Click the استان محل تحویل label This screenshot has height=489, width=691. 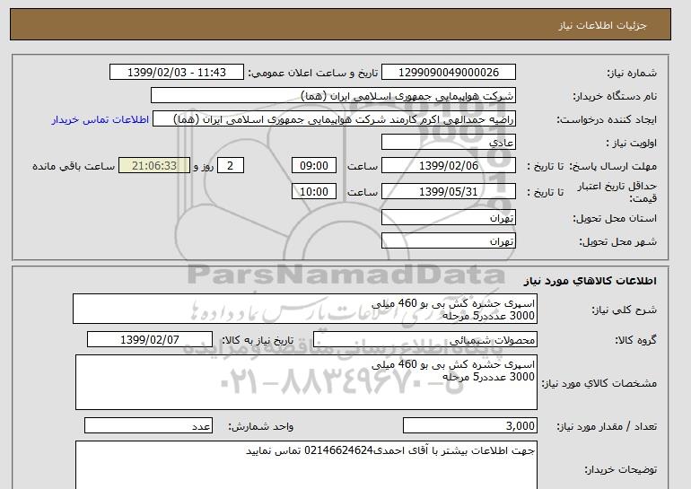(615, 218)
